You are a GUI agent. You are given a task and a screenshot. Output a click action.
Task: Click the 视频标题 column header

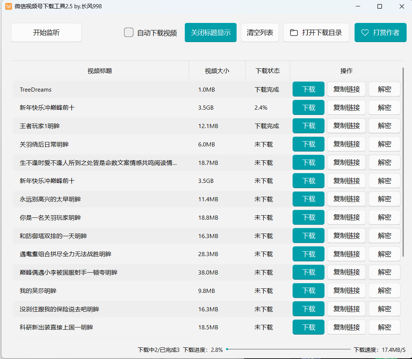(99, 71)
